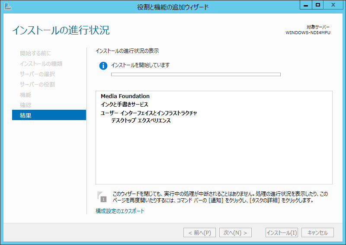Click the キャンセル button
Image resolution: width=346 pixels, height=245 pixels.
tap(317, 232)
